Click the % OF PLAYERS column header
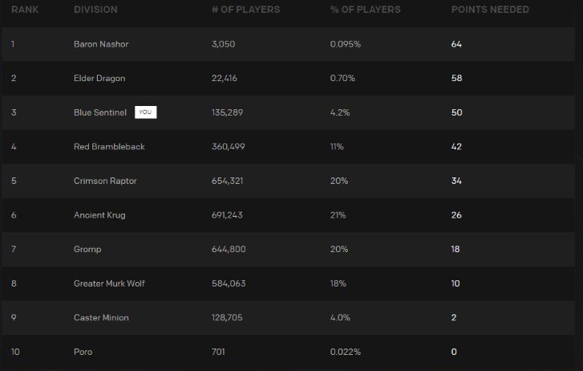 tap(365, 10)
